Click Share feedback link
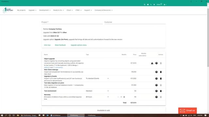Viewport: 209px width, 117px height. click(x=60, y=45)
